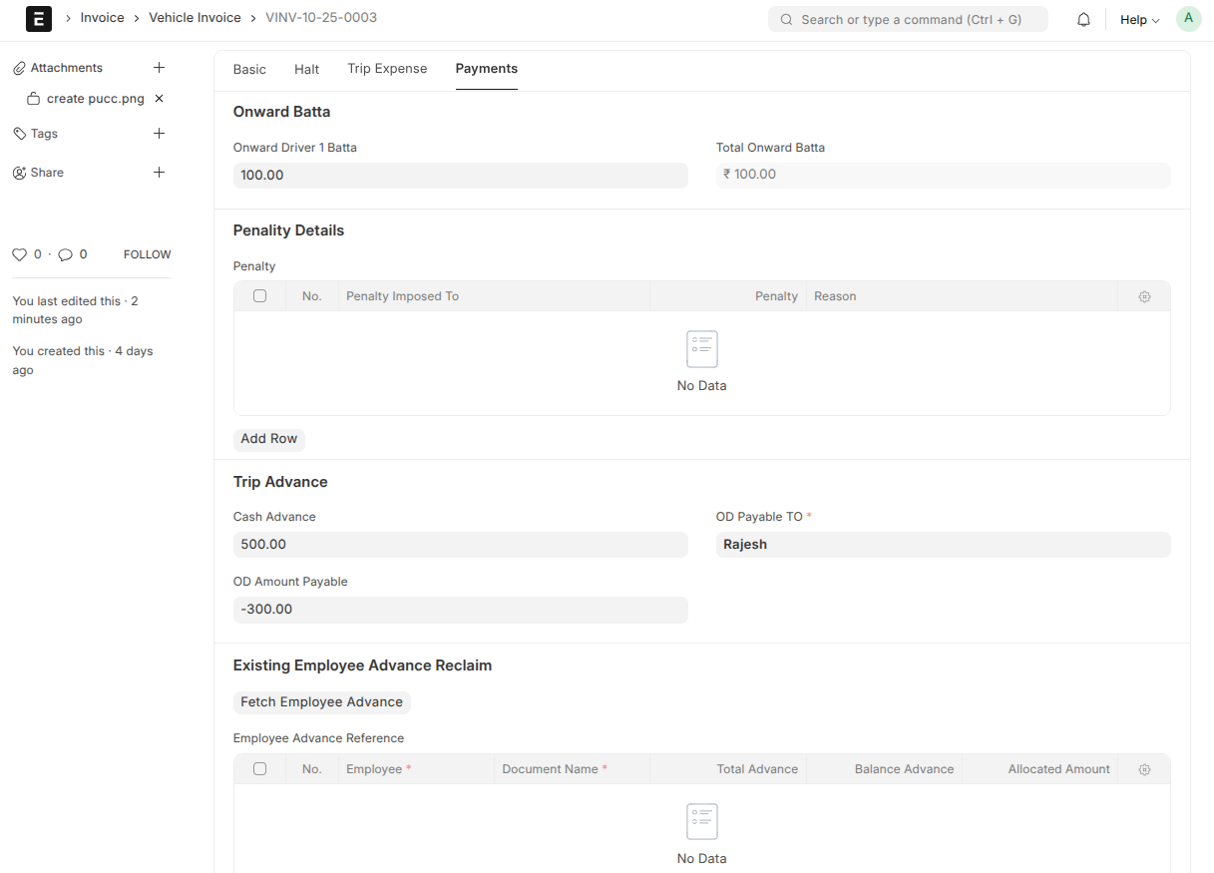Like the document with heart icon
1214x873 pixels.
click(19, 254)
